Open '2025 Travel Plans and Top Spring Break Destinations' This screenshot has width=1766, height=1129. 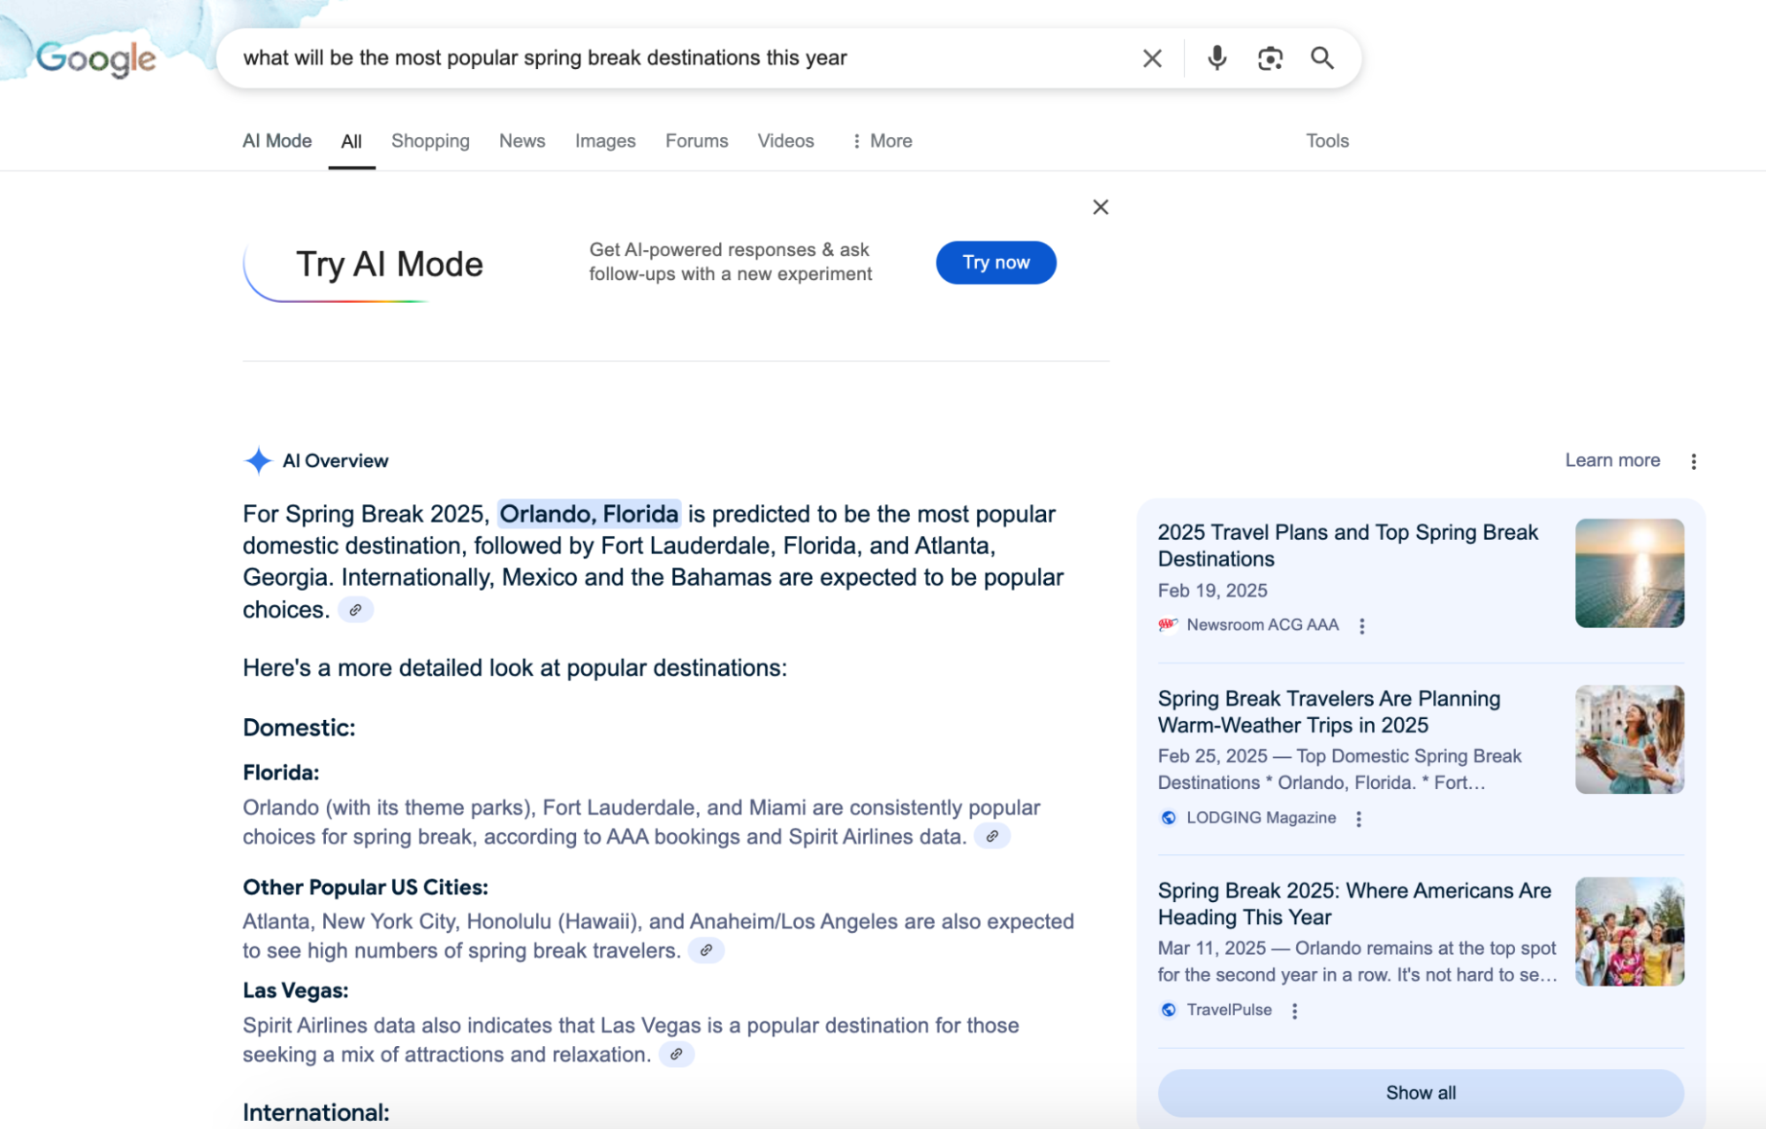coord(1347,545)
